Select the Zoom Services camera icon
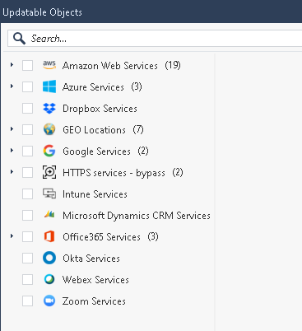This screenshot has width=302, height=331. click(49, 301)
